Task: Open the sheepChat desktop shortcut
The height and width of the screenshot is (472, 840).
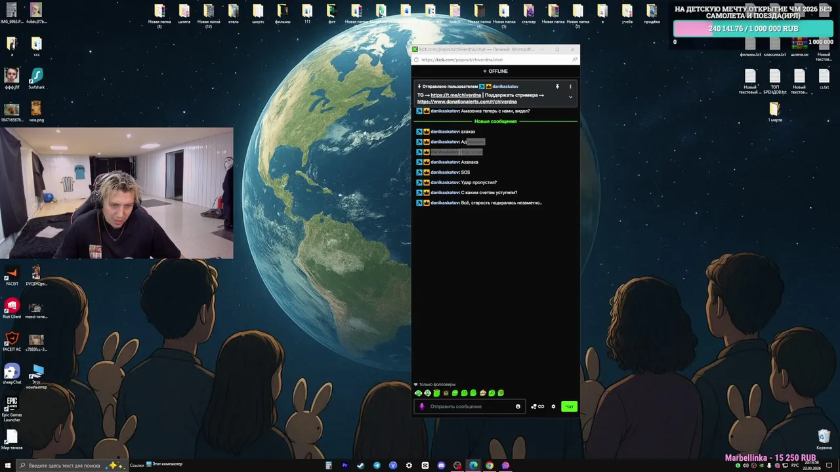Action: click(12, 374)
